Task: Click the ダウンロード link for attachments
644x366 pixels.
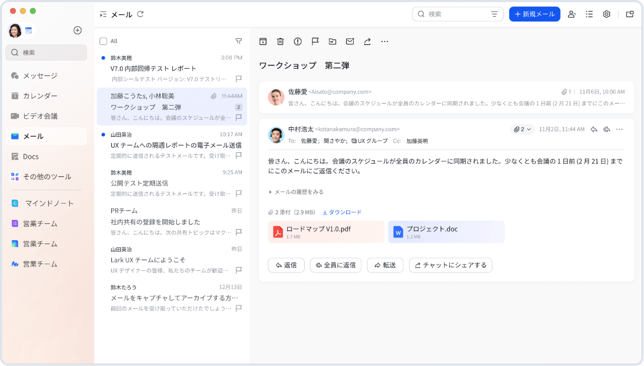Action: tap(342, 212)
